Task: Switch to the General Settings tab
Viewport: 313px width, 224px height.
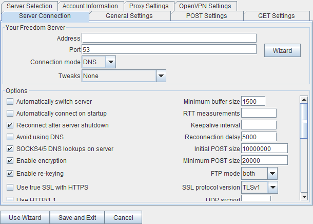Action: click(x=129, y=16)
